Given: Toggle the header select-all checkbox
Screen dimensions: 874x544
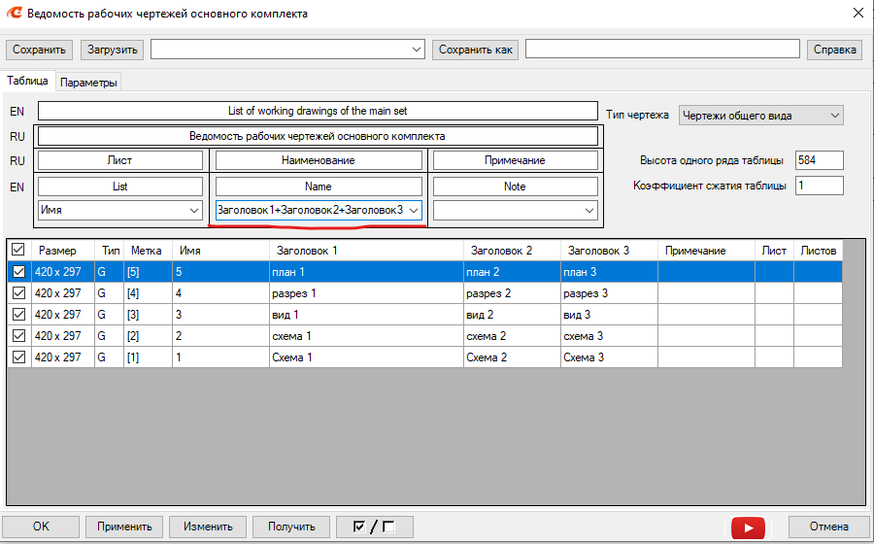Looking at the screenshot, I should click(18, 251).
